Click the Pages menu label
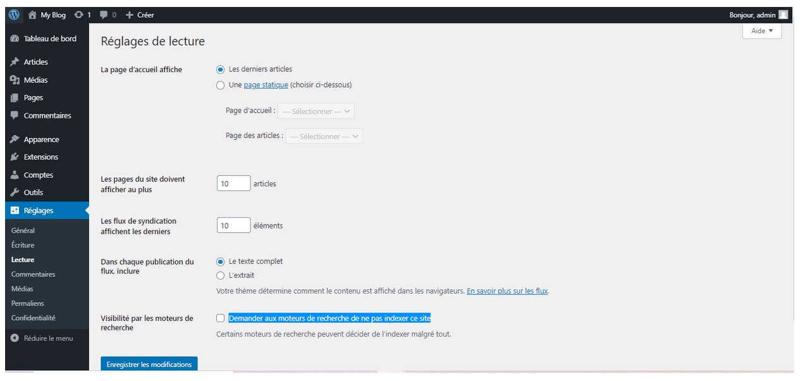Viewport: 803px width, 381px height. coord(34,97)
